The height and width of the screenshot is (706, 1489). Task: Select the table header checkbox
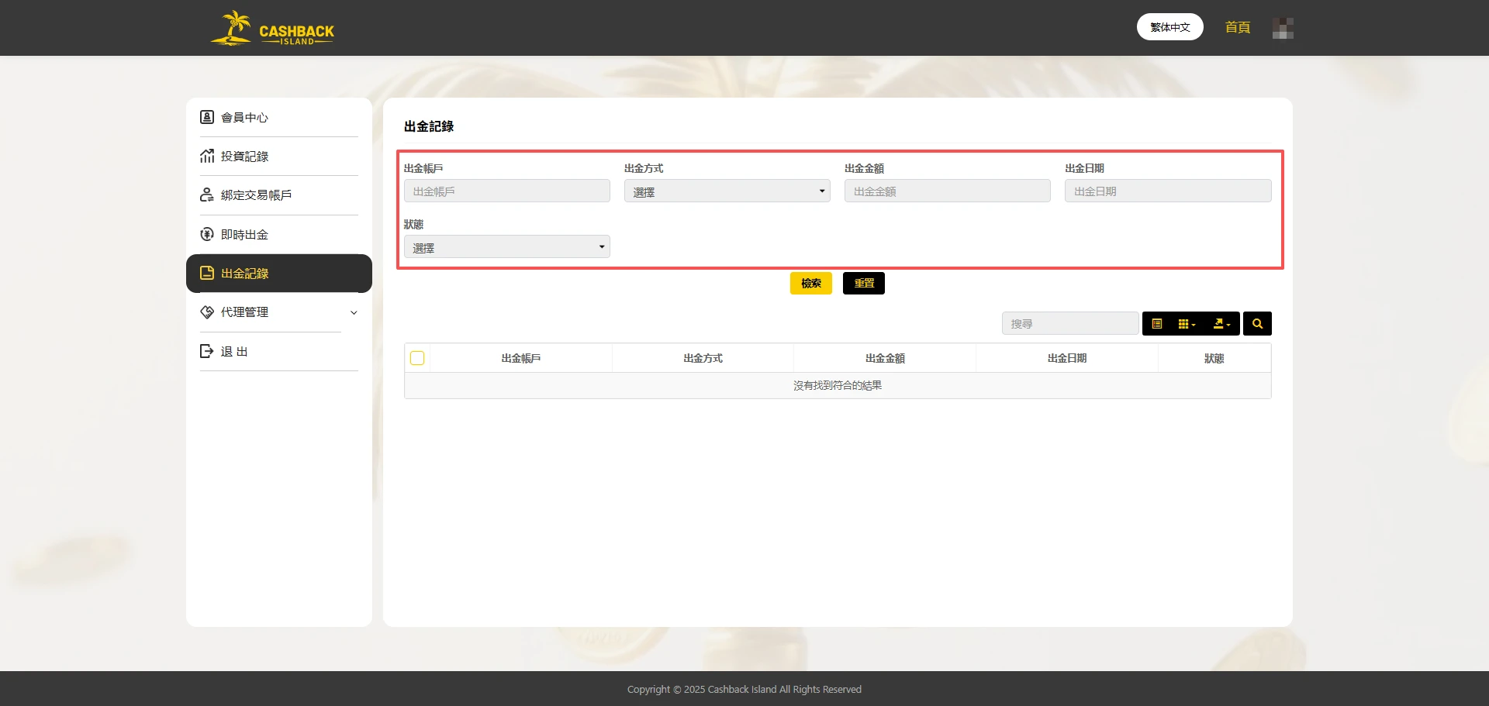point(417,357)
